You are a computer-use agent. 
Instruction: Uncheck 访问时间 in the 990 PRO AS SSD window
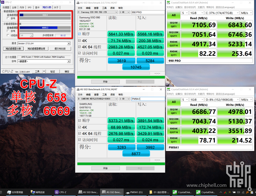pyautogui.click(x=79, y=53)
